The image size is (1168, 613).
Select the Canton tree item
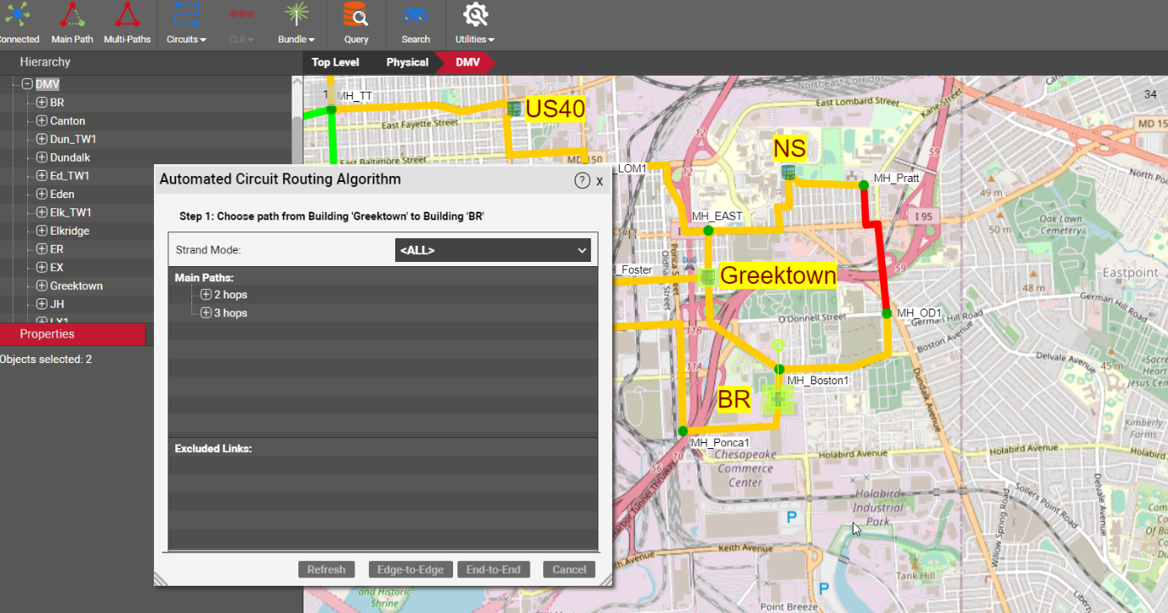click(67, 121)
